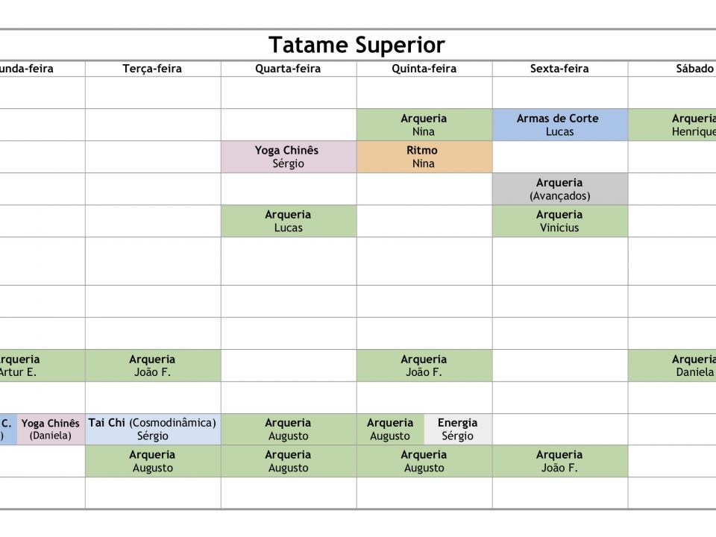The height and width of the screenshot is (537, 716).
Task: Select the Quinta-feira column header
Action: click(424, 69)
